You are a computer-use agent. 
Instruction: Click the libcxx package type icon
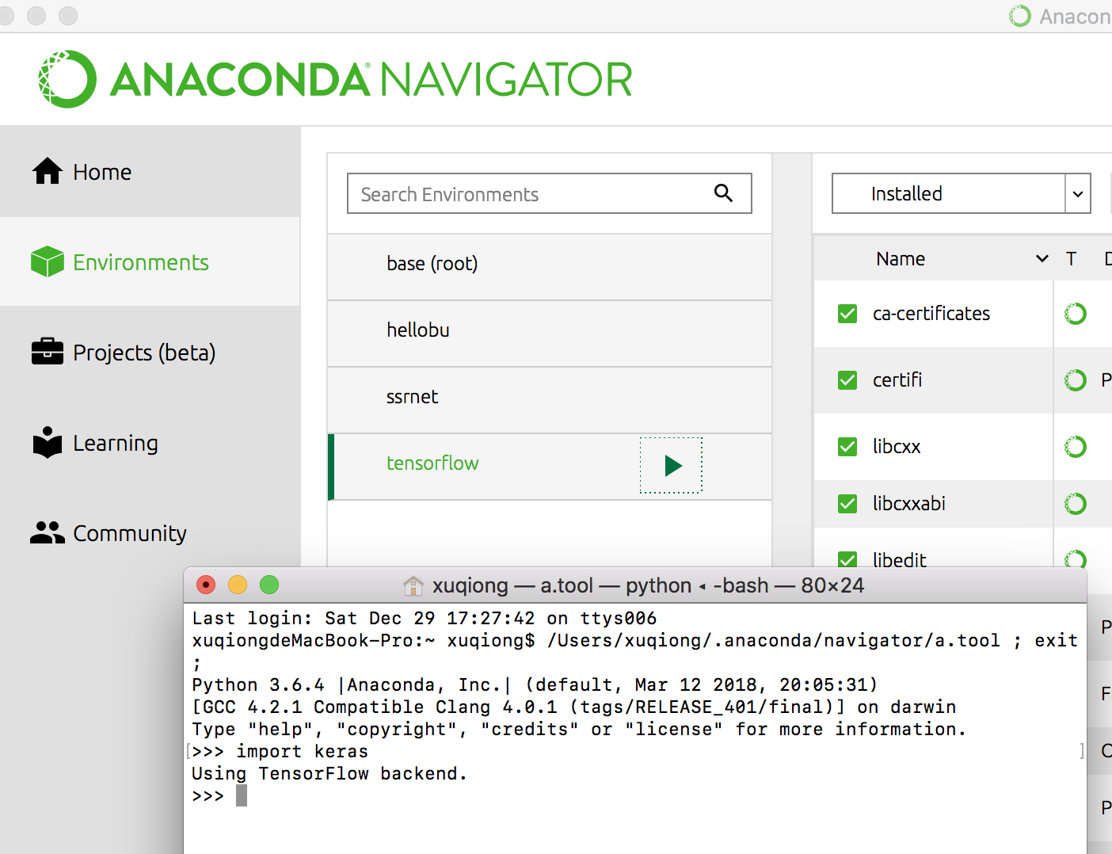(1075, 447)
